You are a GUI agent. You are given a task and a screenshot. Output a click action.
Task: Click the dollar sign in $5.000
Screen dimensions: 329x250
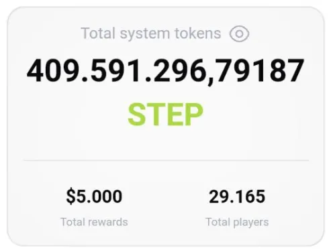coord(70,196)
